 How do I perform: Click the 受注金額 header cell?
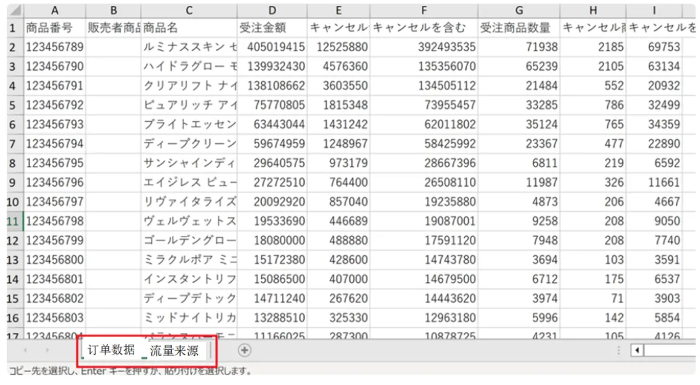pyautogui.click(x=272, y=28)
